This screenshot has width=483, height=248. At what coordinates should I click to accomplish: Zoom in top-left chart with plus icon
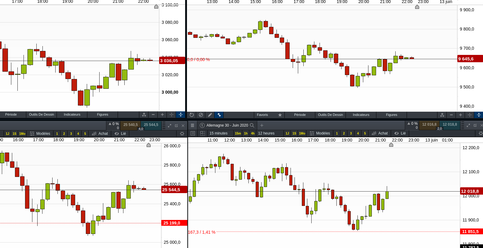(x=162, y=115)
